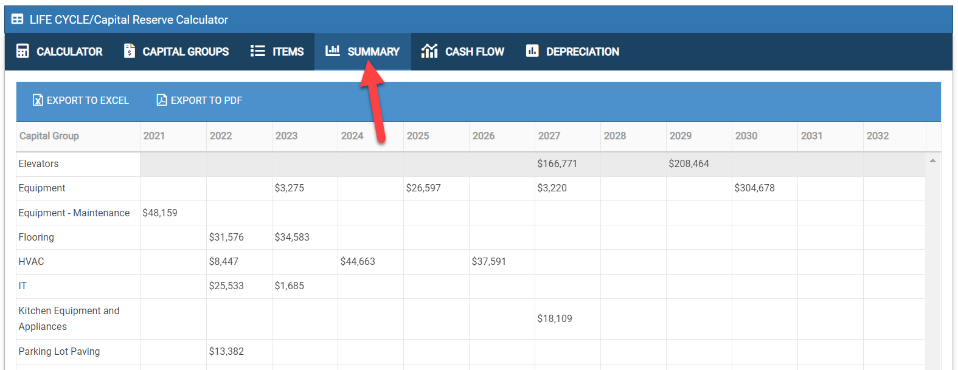958x370 pixels.
Task: Click the PDF file export icon
Action: click(162, 100)
